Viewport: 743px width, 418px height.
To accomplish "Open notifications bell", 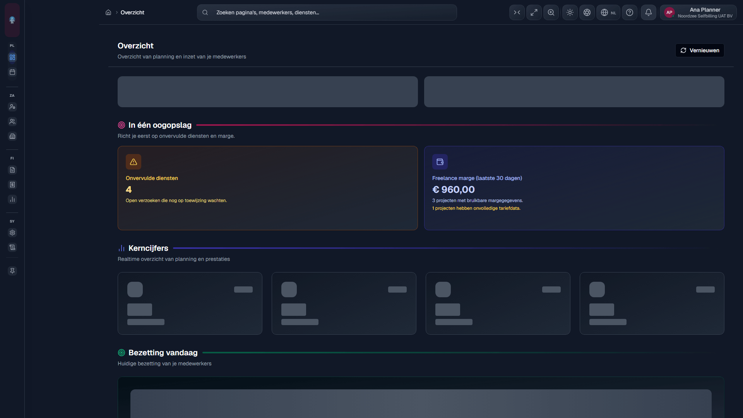I will pyautogui.click(x=649, y=12).
